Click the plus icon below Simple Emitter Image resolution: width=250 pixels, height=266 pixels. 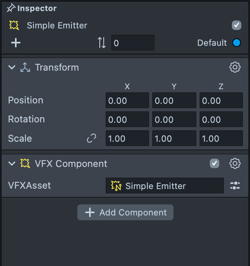pyautogui.click(x=16, y=43)
